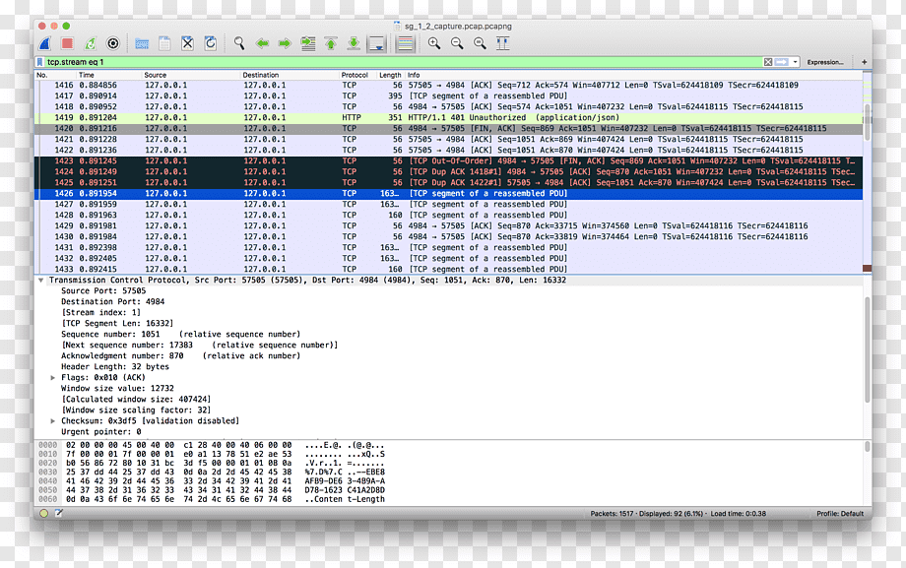Stop the capture with the red square
Viewport: 906px width, 568px height.
[x=68, y=43]
